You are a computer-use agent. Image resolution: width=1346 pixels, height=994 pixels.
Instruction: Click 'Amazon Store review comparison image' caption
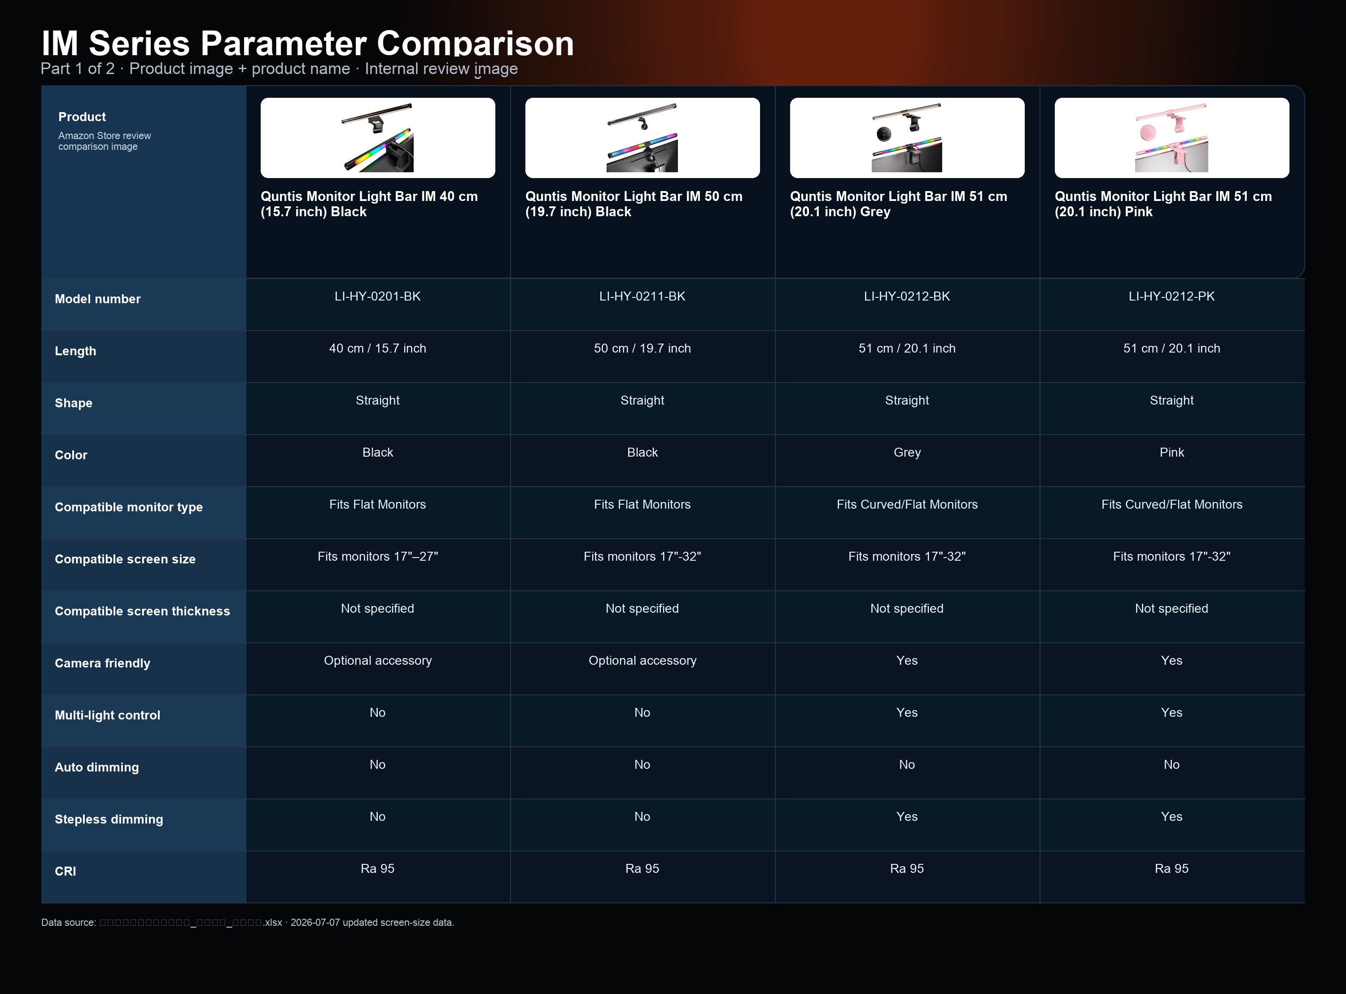tap(105, 141)
